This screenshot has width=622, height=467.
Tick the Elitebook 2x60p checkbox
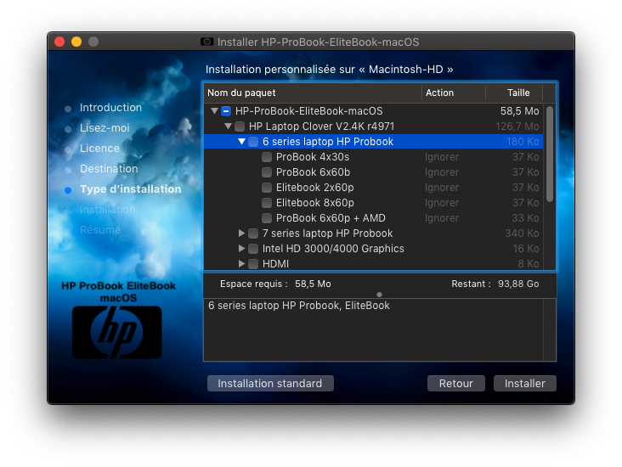[x=267, y=188]
